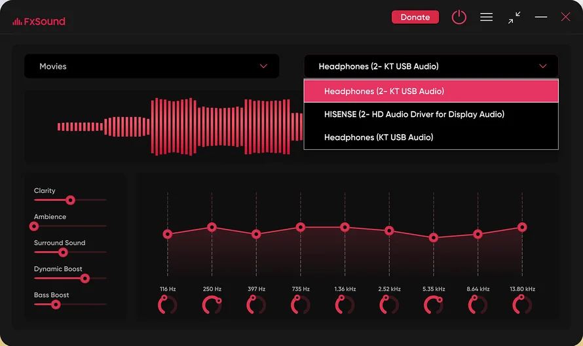
Task: Select HISENSE (2- HD Audio Driver for Display Audio)
Action: 431,114
